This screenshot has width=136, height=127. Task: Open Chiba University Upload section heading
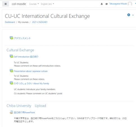coord(26,106)
